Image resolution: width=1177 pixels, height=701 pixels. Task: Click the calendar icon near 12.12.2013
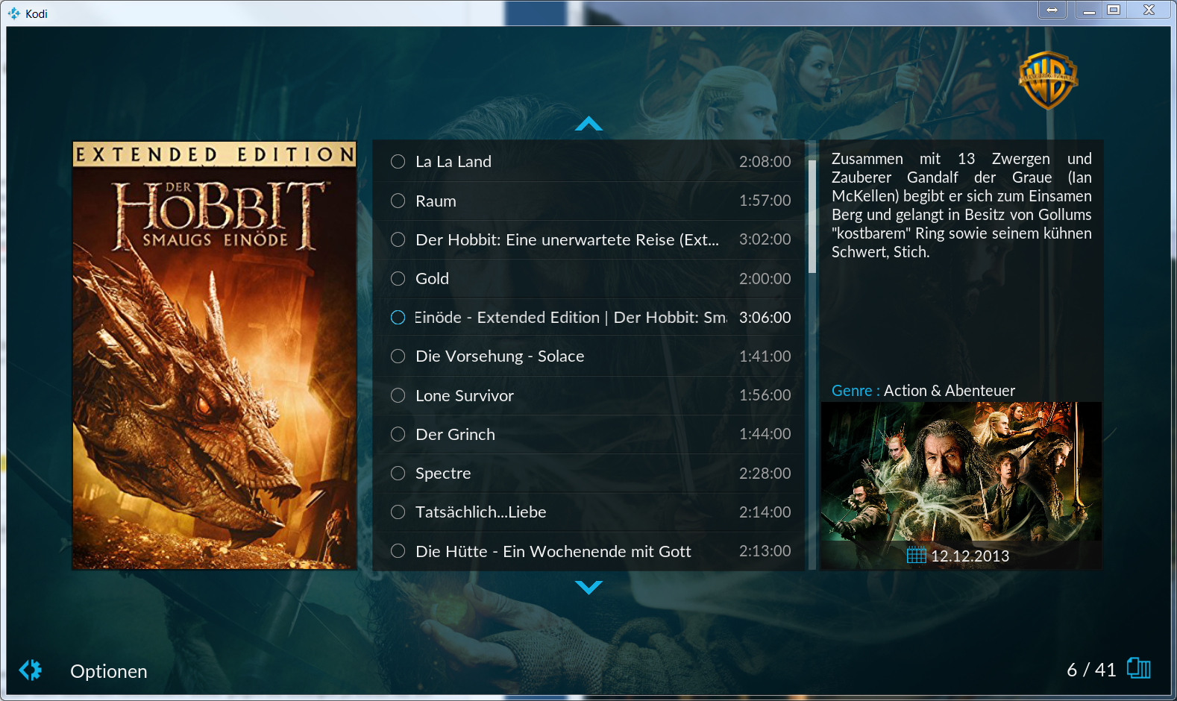[916, 555]
